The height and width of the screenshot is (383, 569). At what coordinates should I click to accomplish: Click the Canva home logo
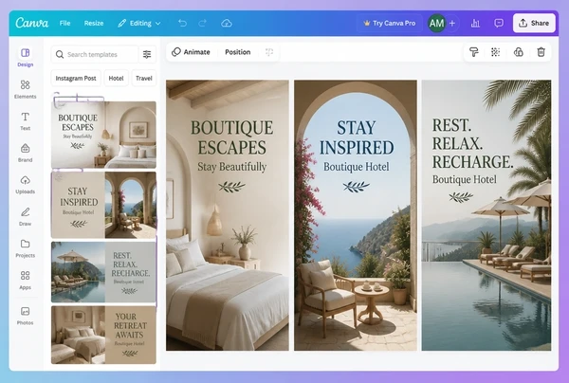point(32,23)
